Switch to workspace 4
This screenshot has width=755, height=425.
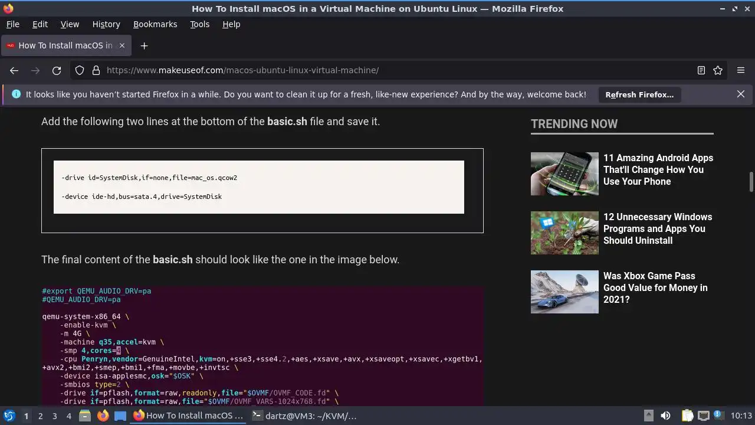coord(68,416)
